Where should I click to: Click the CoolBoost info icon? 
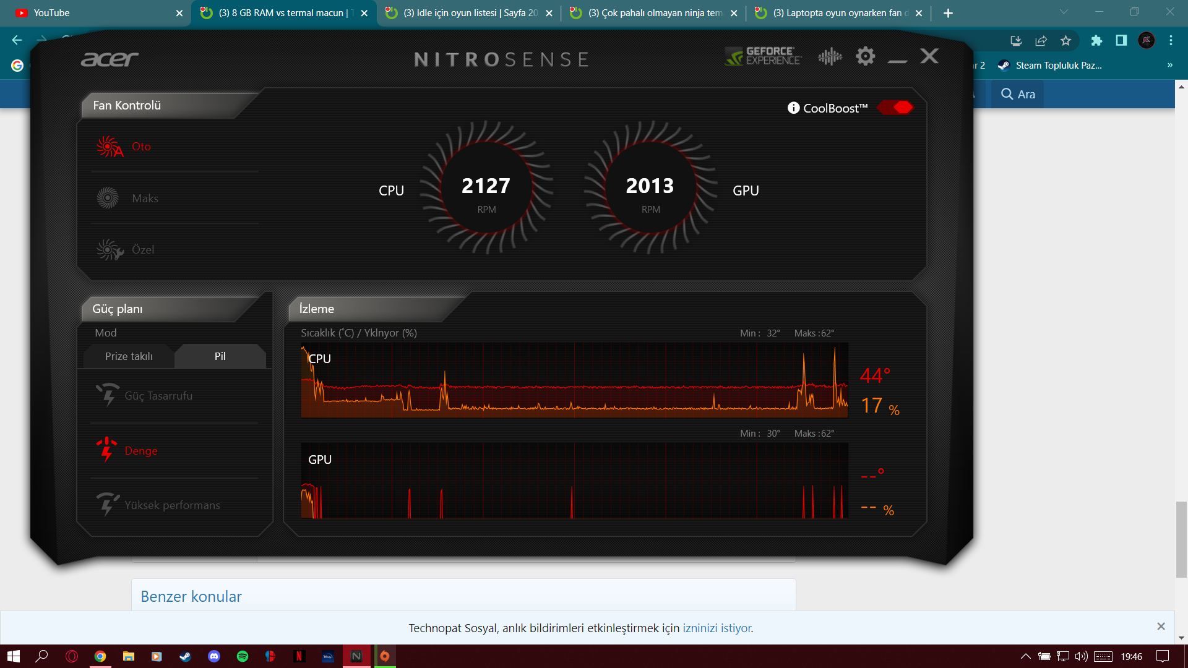point(793,108)
